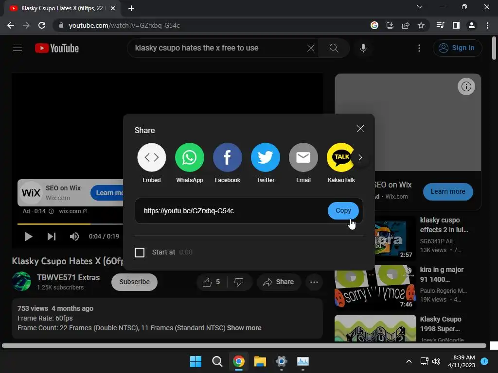
Task: Clear the YouTube search query
Action: [x=311, y=48]
